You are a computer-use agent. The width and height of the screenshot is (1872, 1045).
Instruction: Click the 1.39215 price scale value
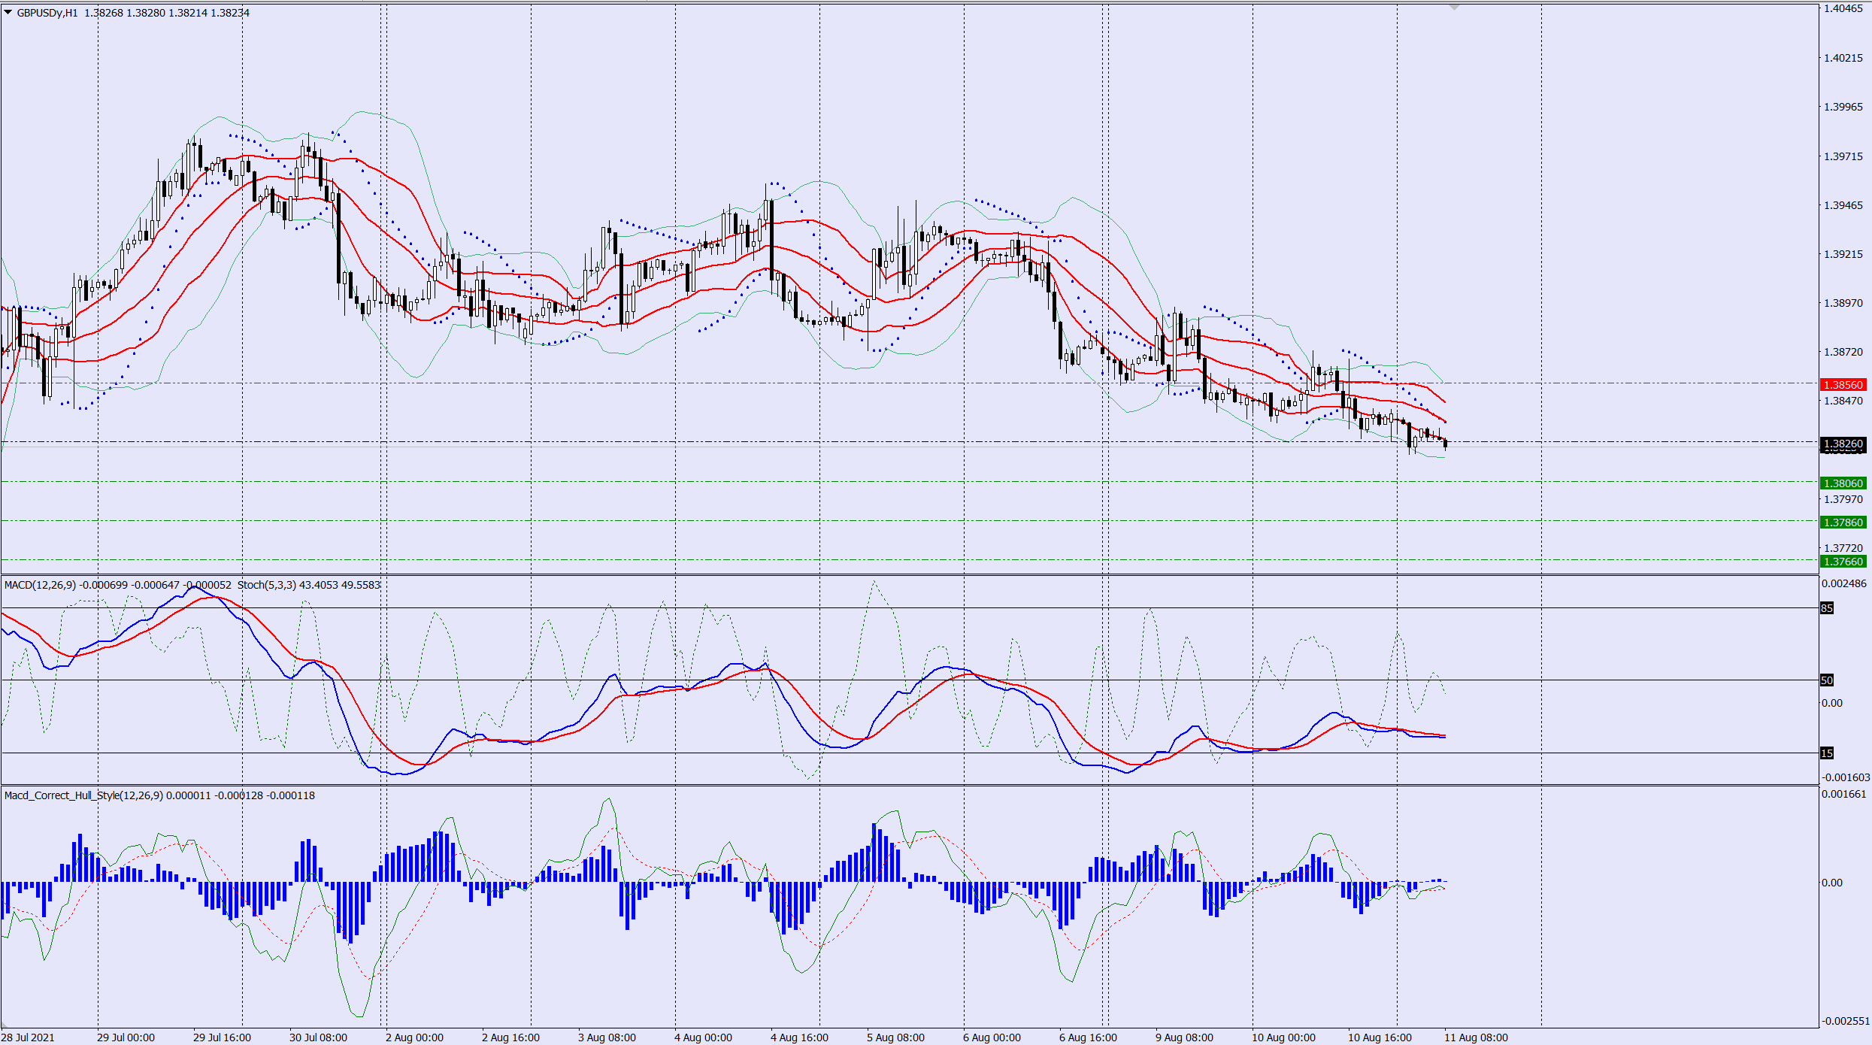1843,254
